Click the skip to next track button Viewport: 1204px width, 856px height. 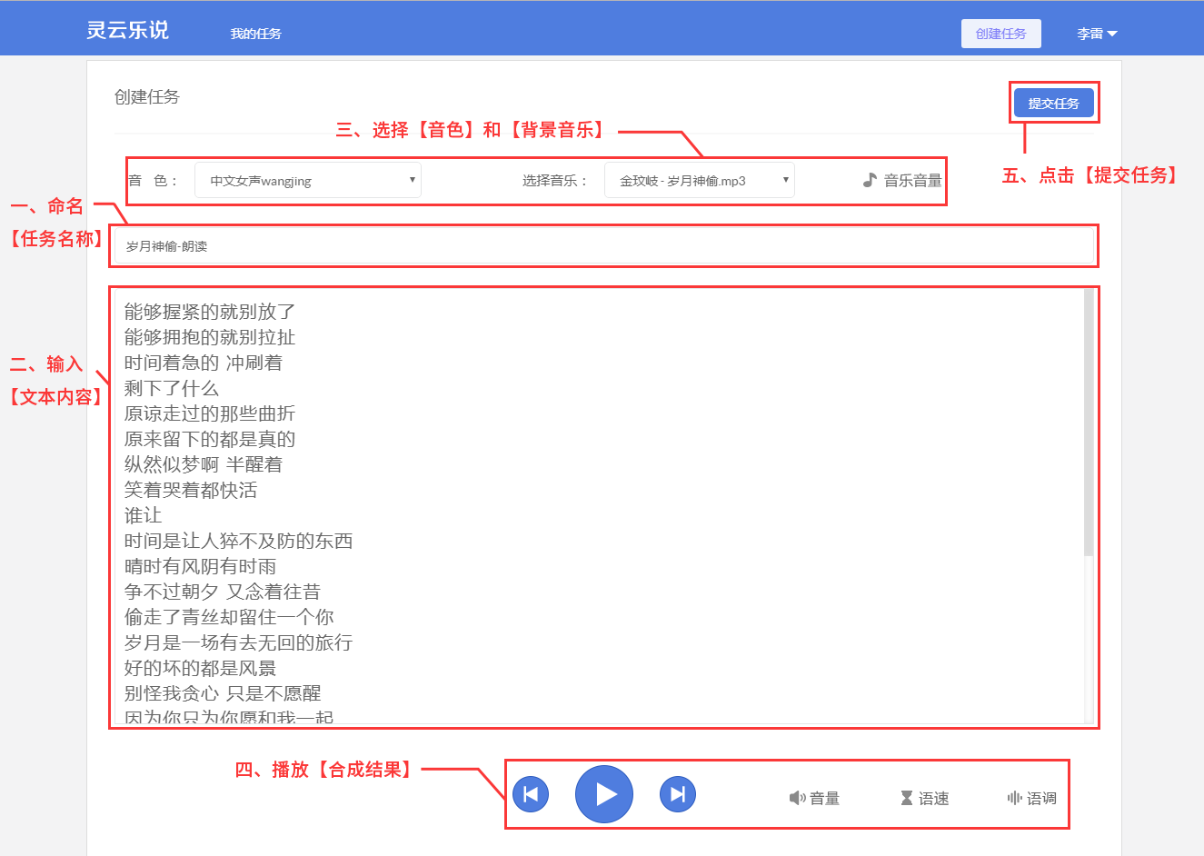click(677, 794)
